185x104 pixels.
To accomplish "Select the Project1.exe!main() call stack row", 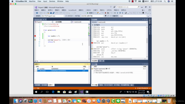I will (119, 69).
